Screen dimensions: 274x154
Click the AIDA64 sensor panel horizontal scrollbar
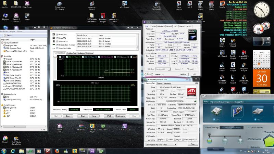click(24, 126)
